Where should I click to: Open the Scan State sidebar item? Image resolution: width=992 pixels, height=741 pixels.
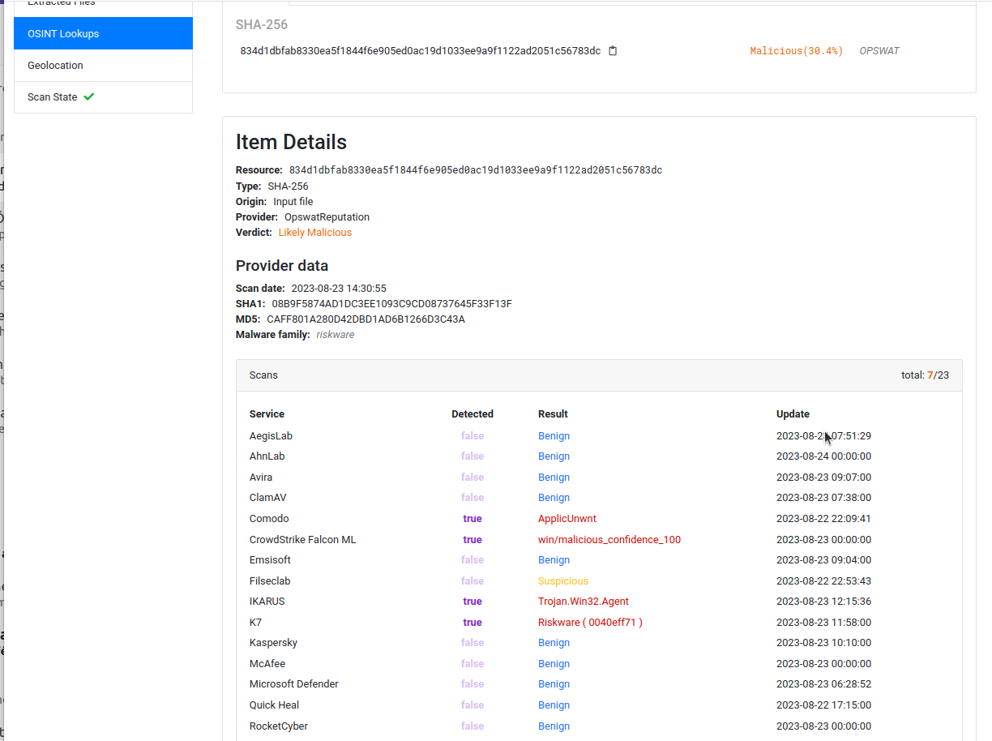[x=104, y=97]
